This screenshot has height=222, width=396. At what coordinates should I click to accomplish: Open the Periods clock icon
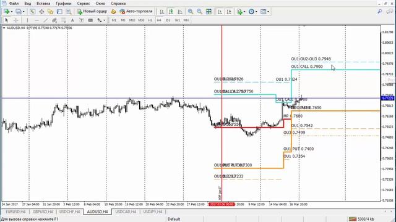tap(251, 11)
